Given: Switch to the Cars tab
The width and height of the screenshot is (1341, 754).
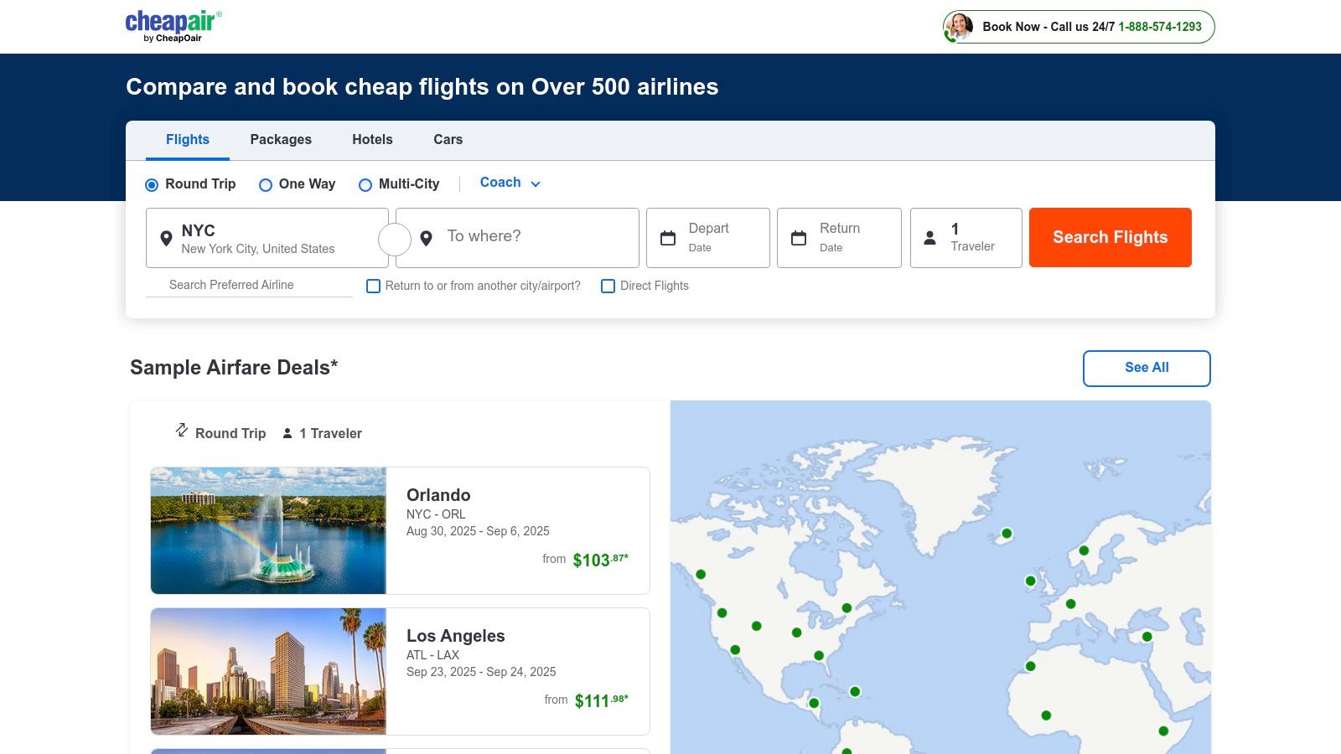Looking at the screenshot, I should [448, 140].
